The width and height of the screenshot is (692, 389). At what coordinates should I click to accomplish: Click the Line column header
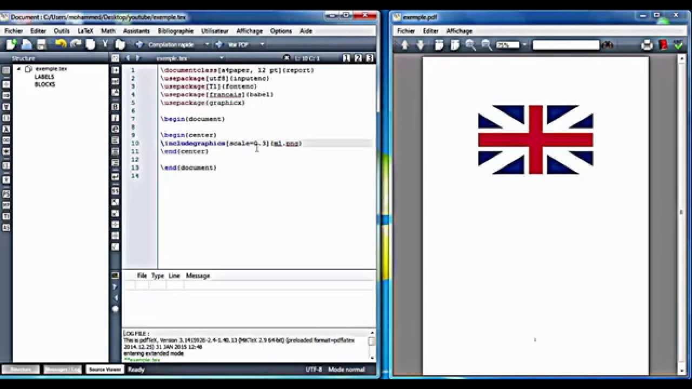point(174,276)
